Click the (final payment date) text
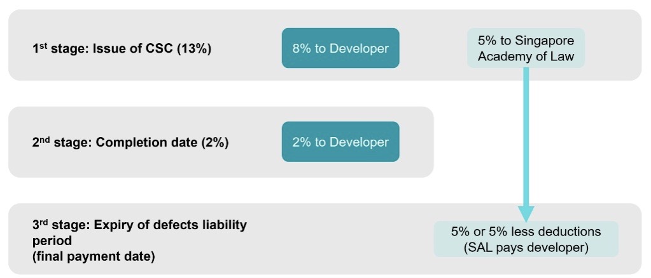This screenshot has height=278, width=651. pos(94,257)
